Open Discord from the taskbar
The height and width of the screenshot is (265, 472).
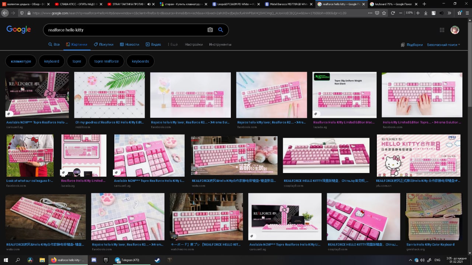(x=94, y=260)
